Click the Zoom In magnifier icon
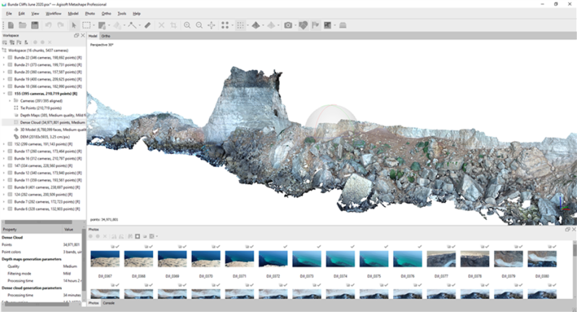577x312 pixels. pos(188,25)
